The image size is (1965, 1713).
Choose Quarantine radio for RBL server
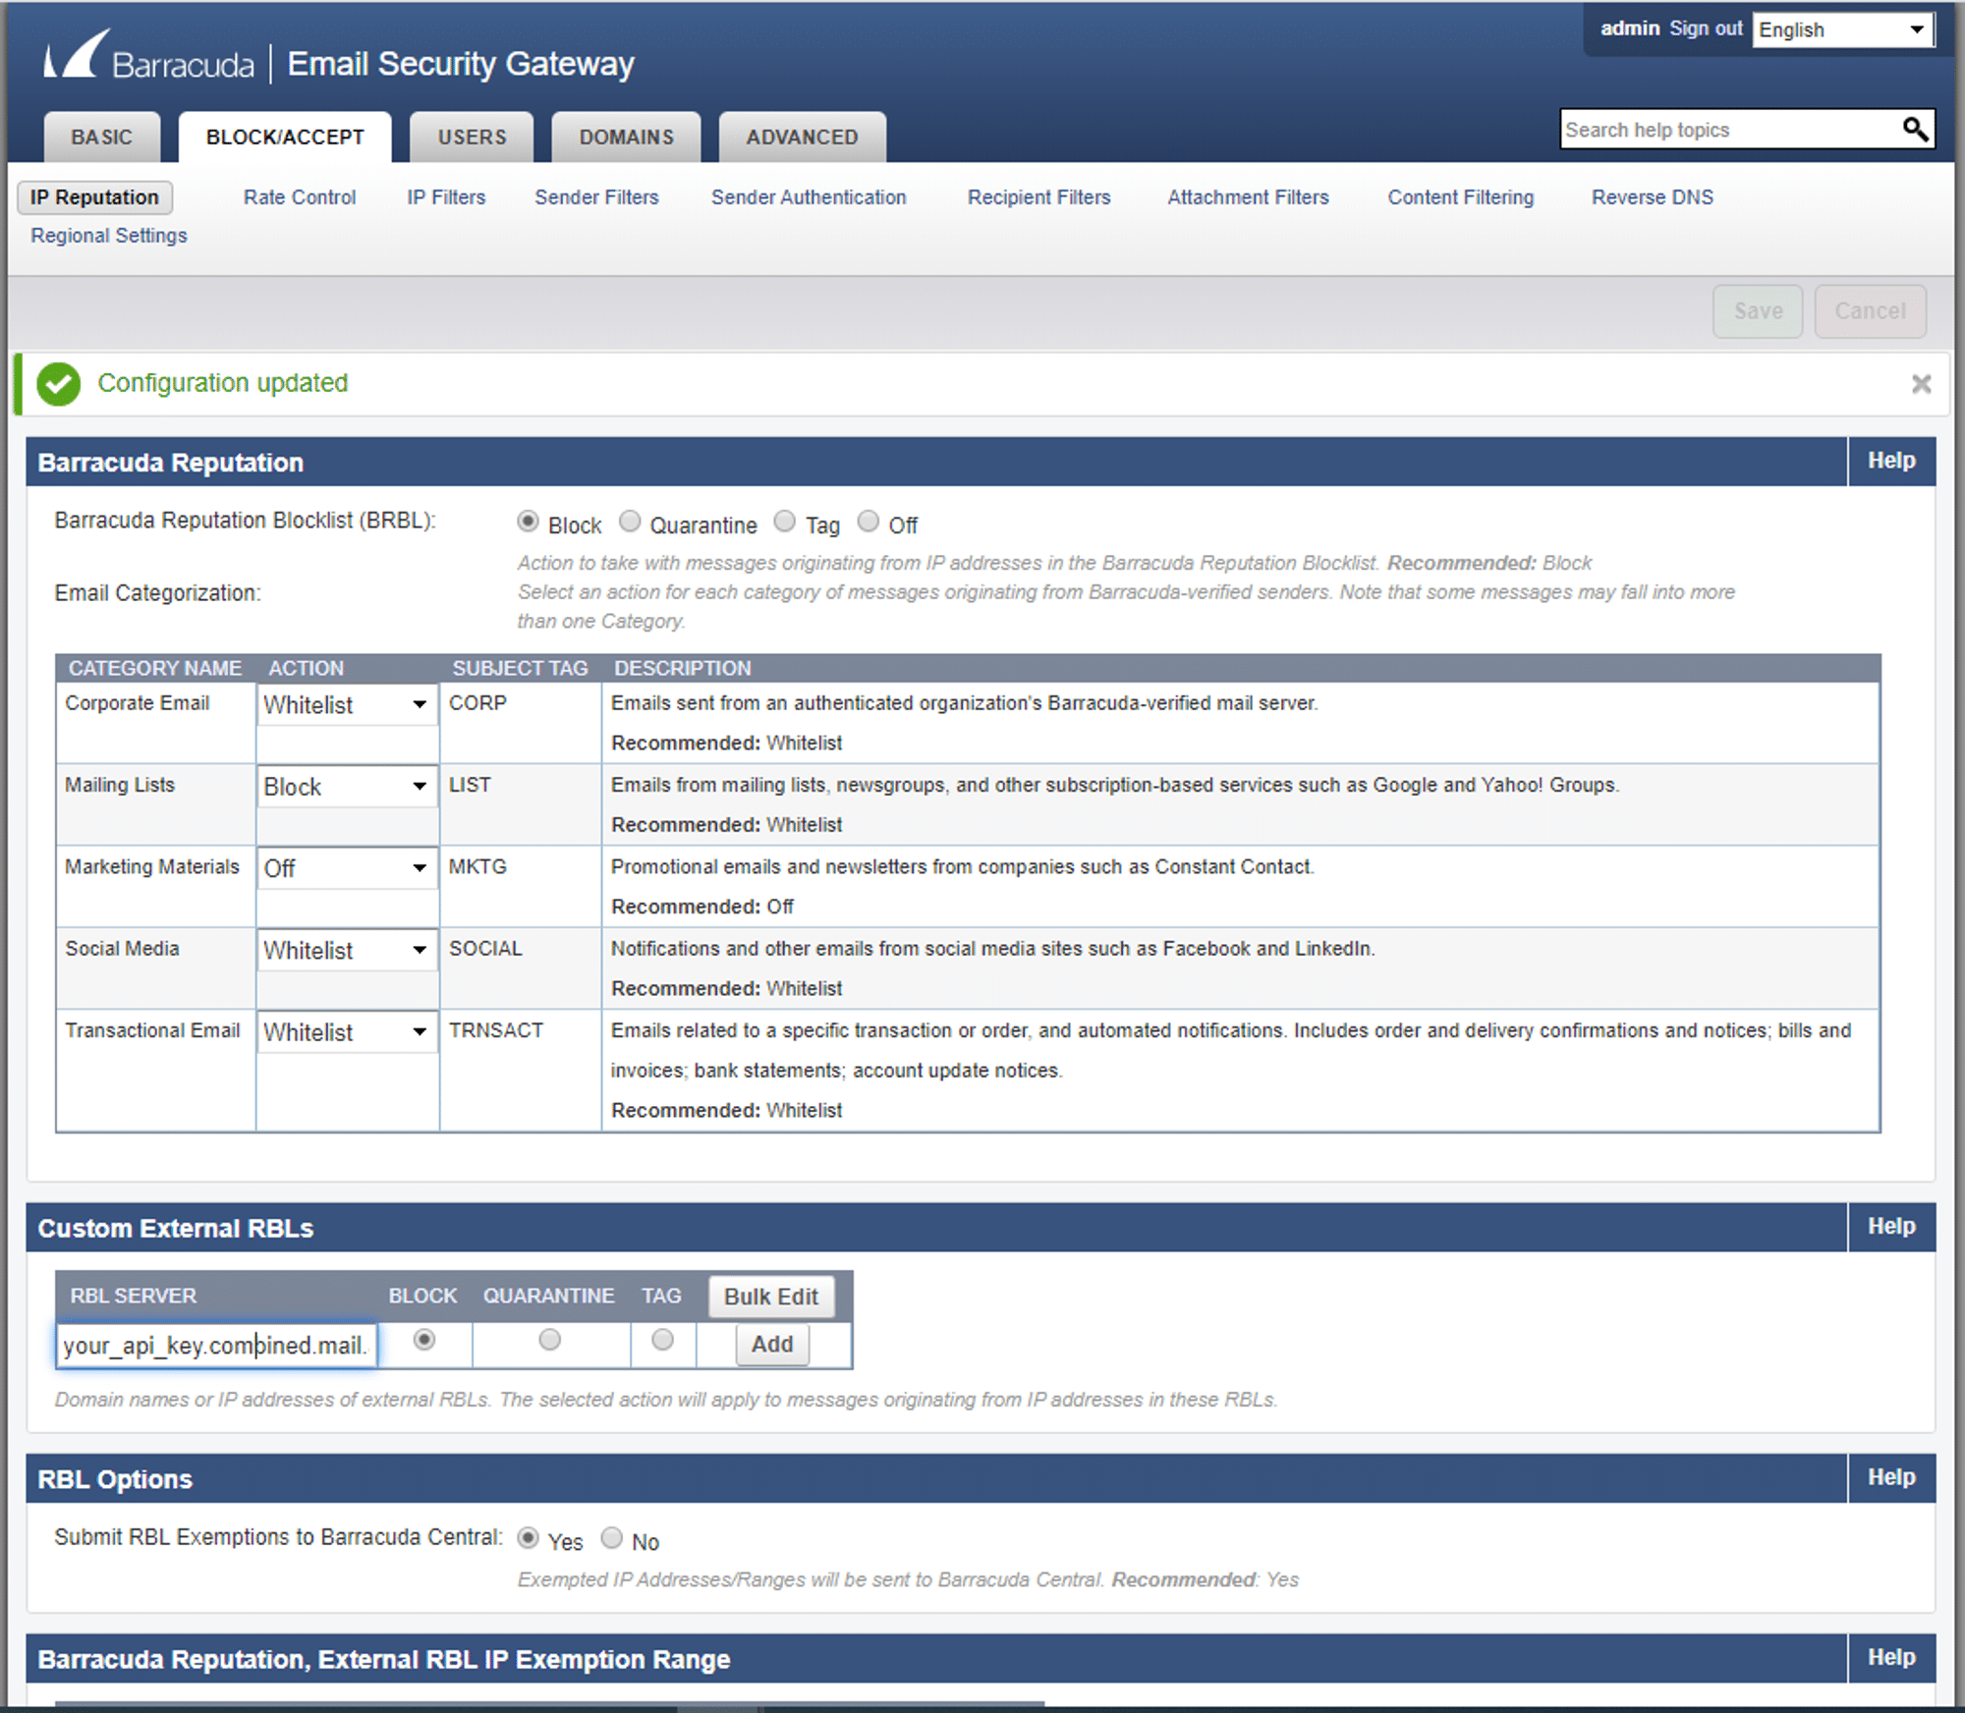point(549,1340)
